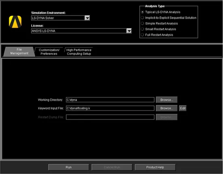Click the Run button

(x=69, y=167)
